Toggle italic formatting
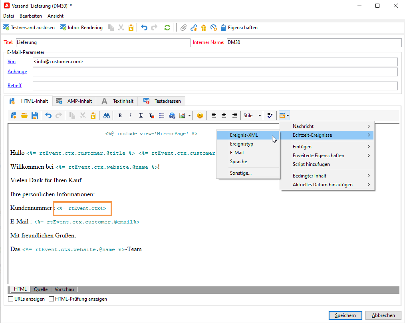This screenshot has height=323, width=405. pyautogui.click(x=130, y=116)
